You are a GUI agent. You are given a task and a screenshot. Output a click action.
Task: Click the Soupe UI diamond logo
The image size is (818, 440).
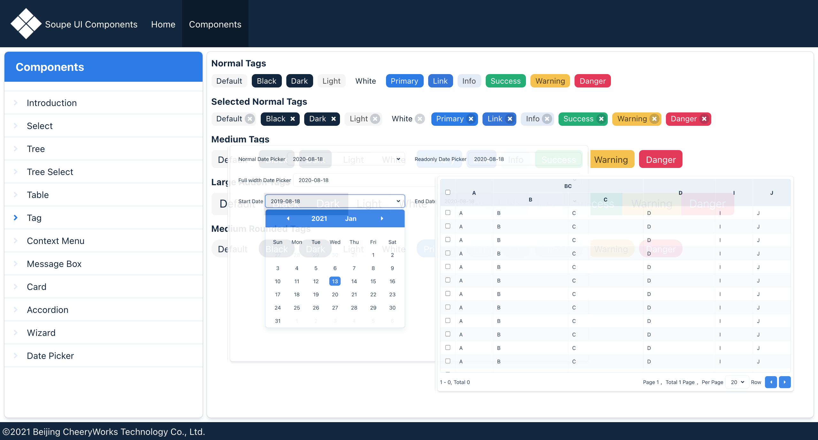click(x=26, y=24)
